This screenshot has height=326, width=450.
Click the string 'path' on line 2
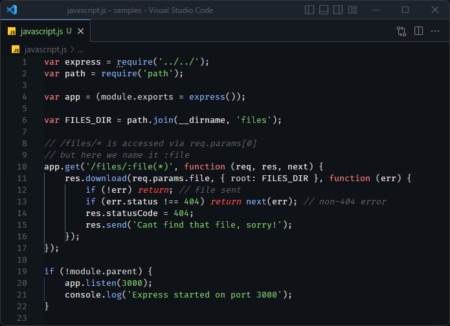pos(158,74)
